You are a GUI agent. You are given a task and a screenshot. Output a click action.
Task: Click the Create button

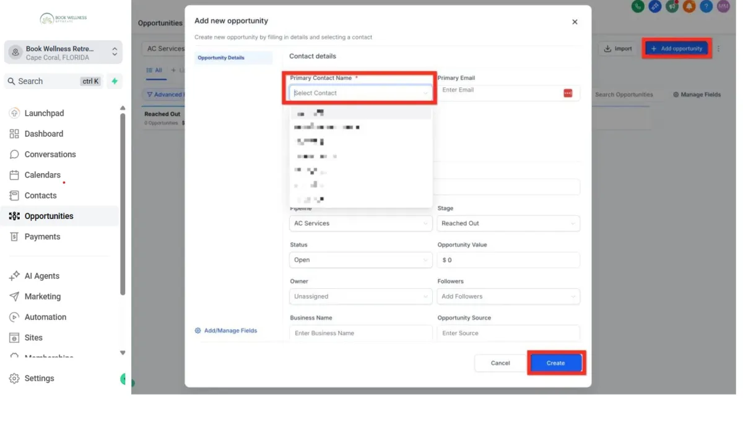pyautogui.click(x=555, y=363)
